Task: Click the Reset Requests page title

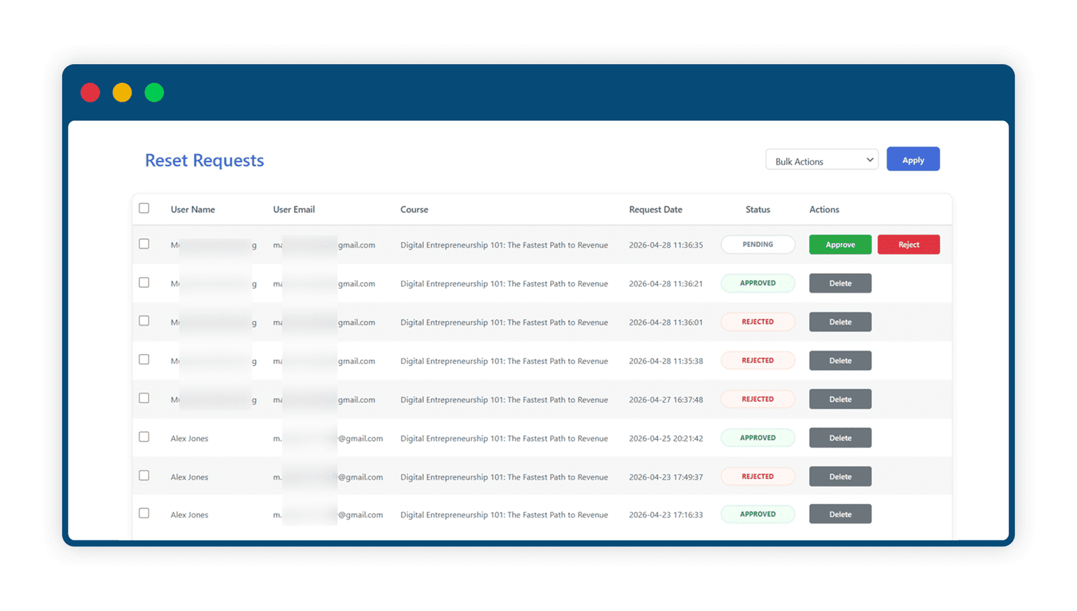Action: pos(205,160)
